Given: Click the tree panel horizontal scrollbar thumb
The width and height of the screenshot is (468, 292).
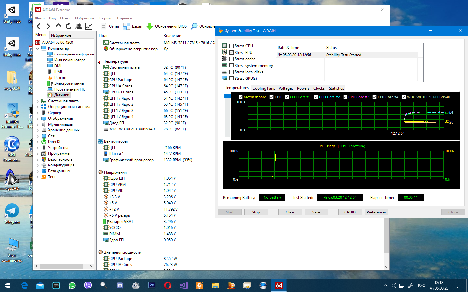Looking at the screenshot, I should point(62,266).
